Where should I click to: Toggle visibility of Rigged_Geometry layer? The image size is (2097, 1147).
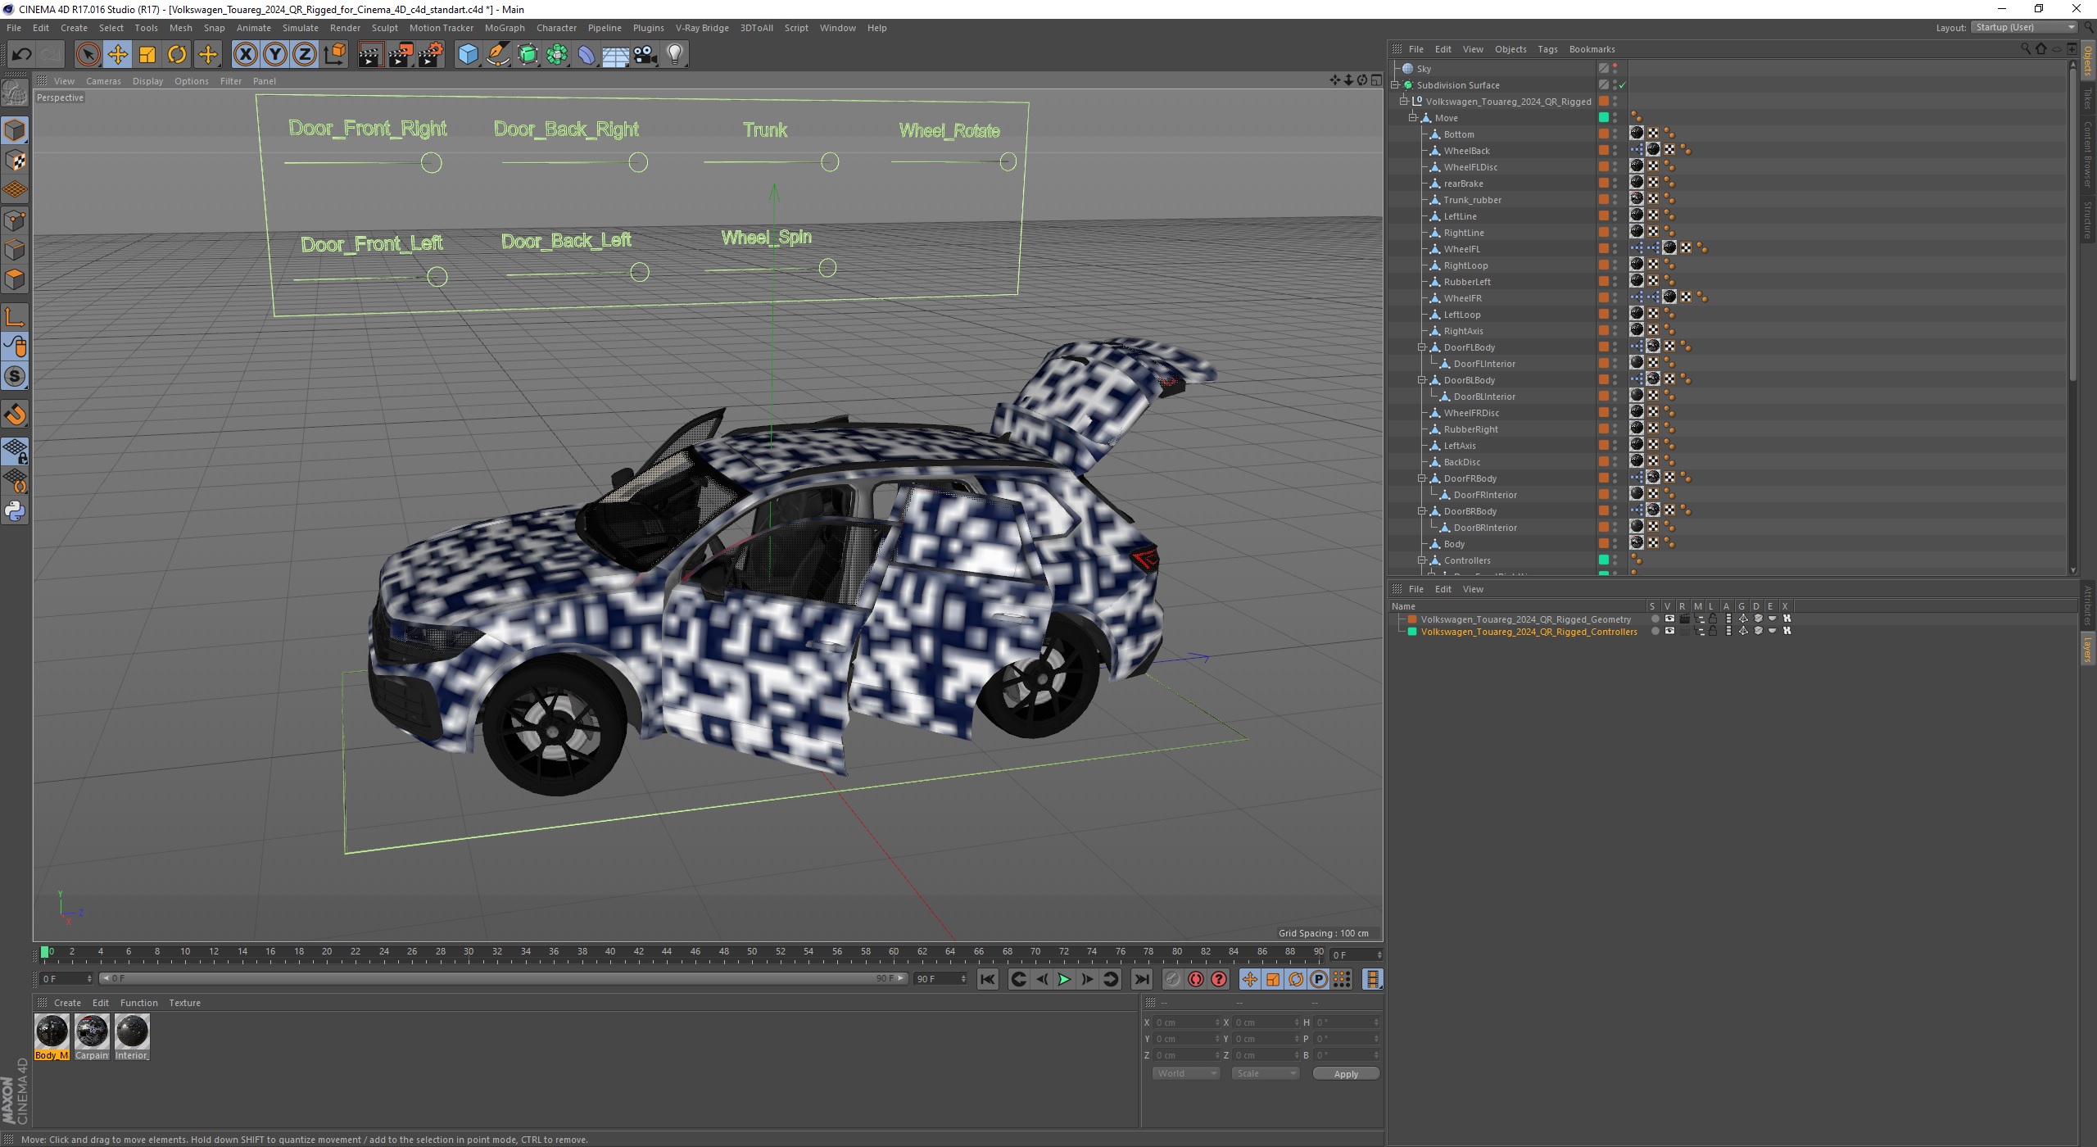click(1669, 619)
